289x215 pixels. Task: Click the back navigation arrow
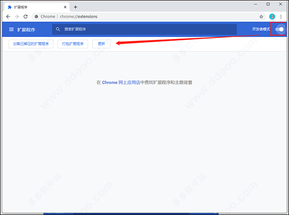click(x=8, y=16)
